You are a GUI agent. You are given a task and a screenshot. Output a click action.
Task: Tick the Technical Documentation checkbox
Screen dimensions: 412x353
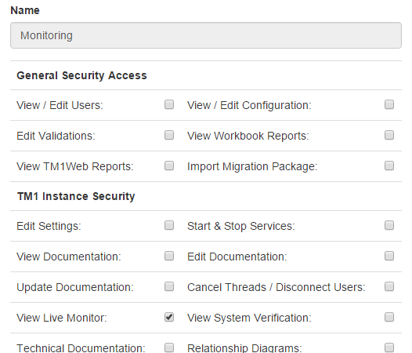click(x=169, y=348)
